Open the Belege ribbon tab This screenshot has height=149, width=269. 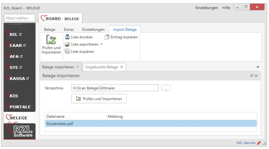click(50, 30)
